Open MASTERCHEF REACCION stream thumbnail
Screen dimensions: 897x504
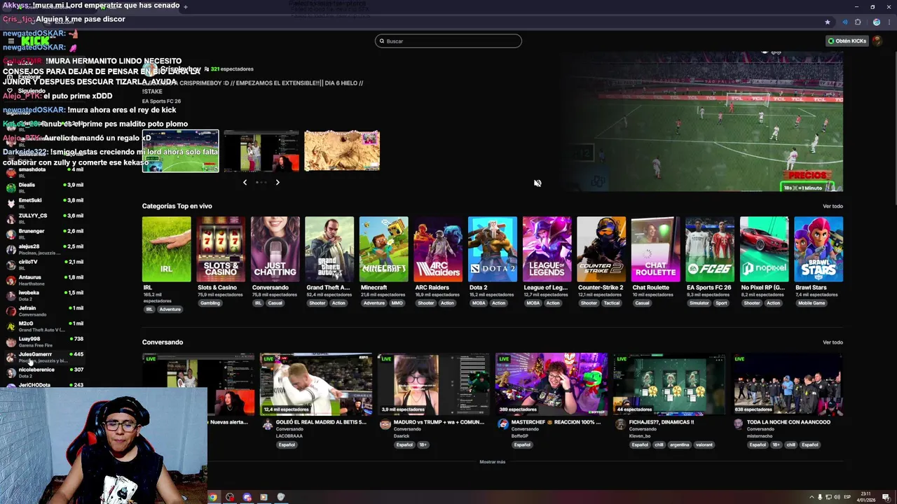click(x=552, y=384)
